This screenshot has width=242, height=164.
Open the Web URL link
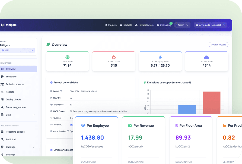[71, 125]
